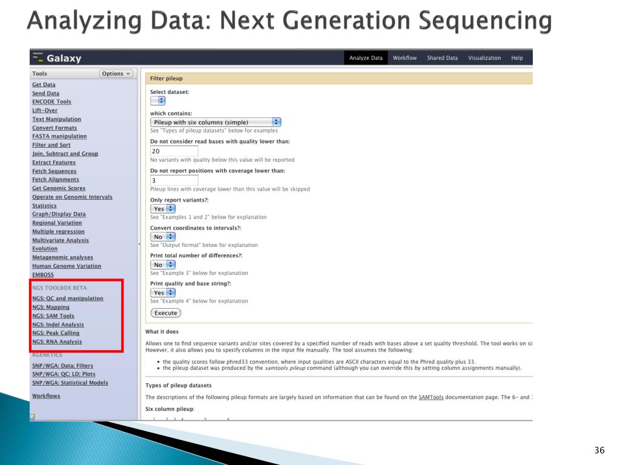Open the Shared Data menu
This screenshot has height=465, width=620.
tap(442, 58)
